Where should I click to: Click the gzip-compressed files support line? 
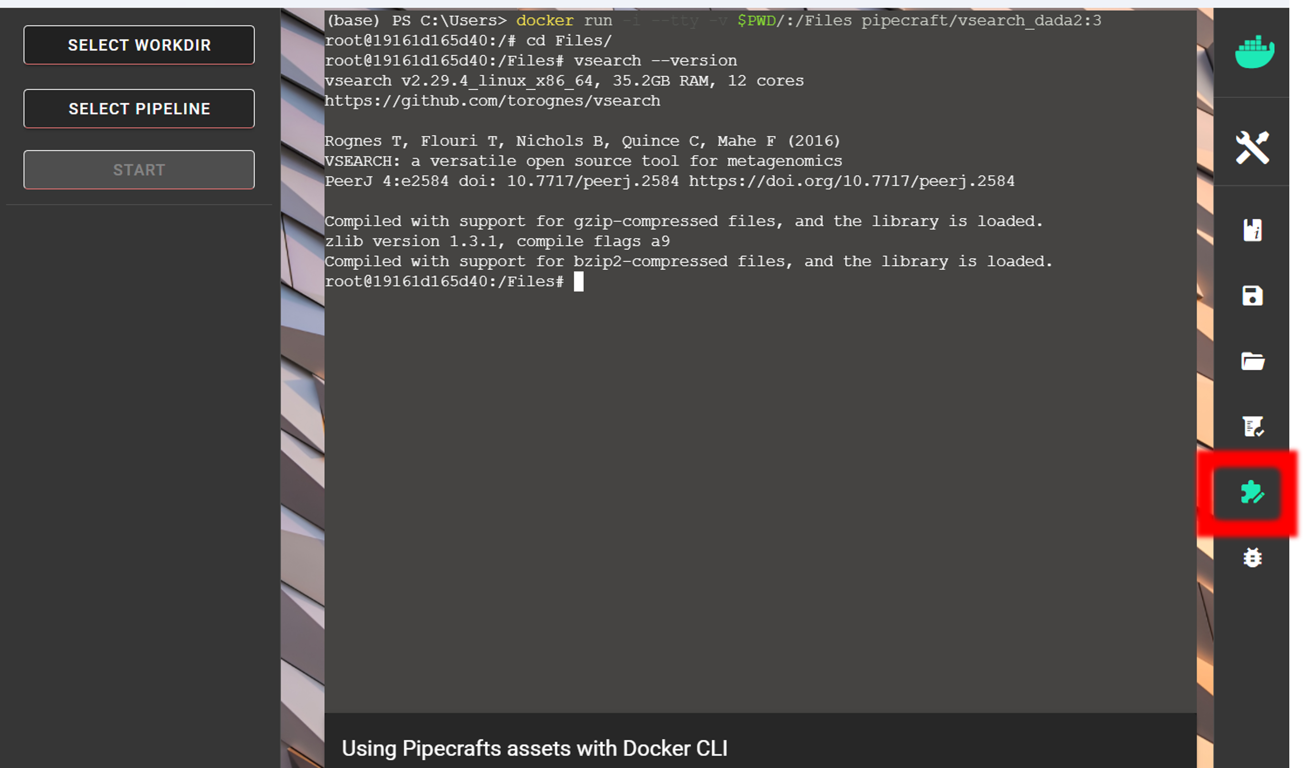pyautogui.click(x=684, y=222)
